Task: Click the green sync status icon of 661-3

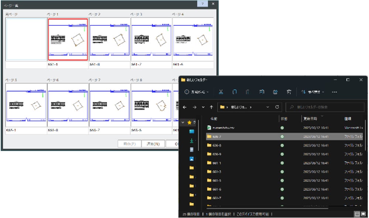Action: coord(282,172)
